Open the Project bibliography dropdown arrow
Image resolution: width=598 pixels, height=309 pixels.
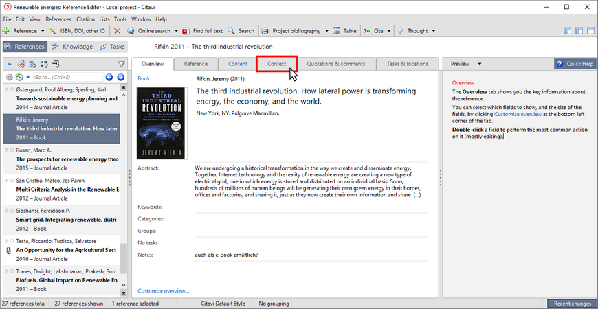[327, 31]
